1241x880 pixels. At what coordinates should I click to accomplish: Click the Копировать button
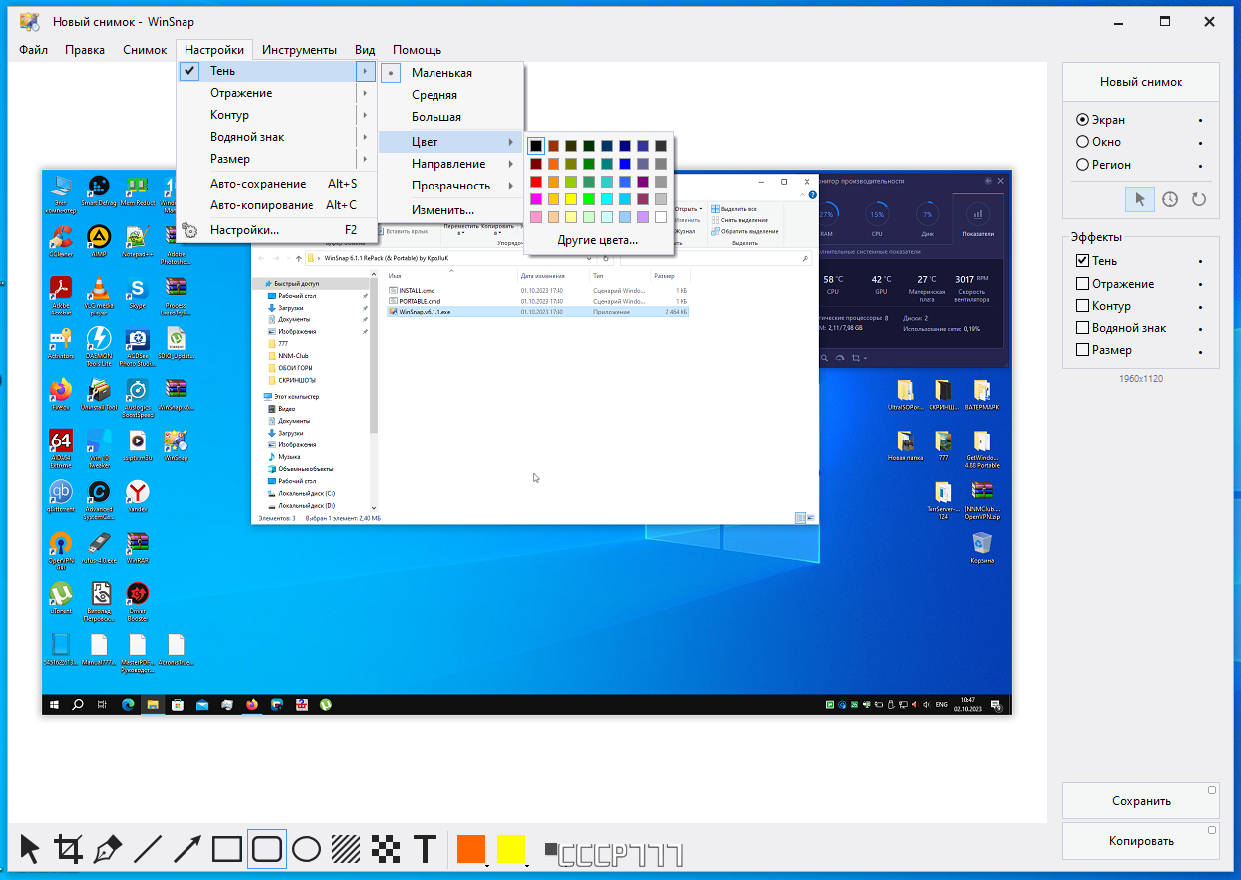[x=1141, y=841]
